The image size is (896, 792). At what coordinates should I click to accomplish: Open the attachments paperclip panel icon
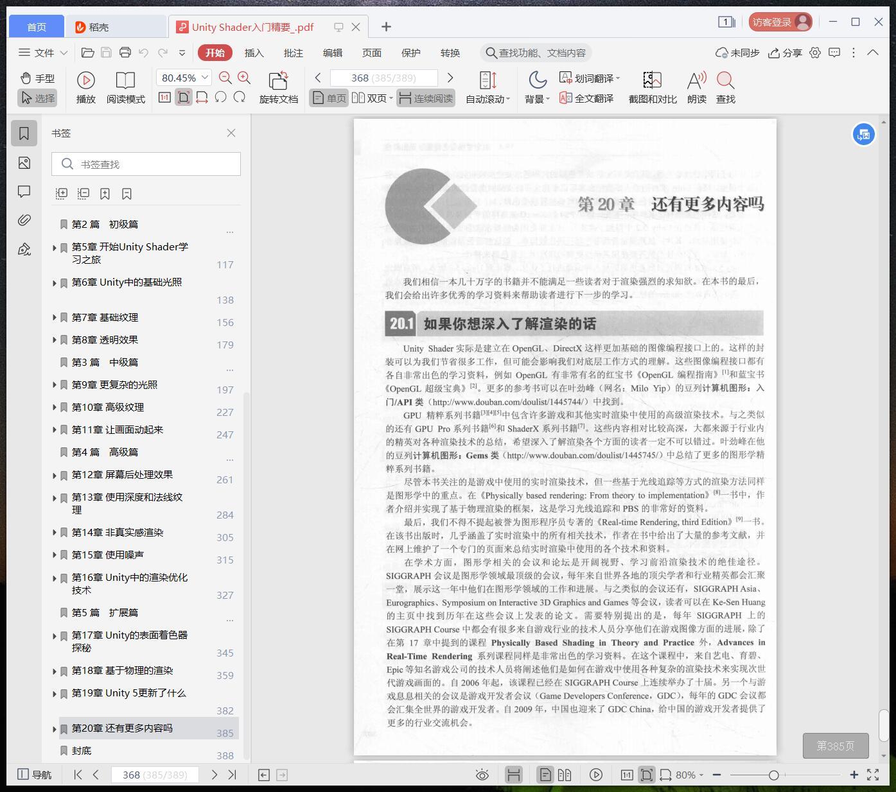[24, 220]
